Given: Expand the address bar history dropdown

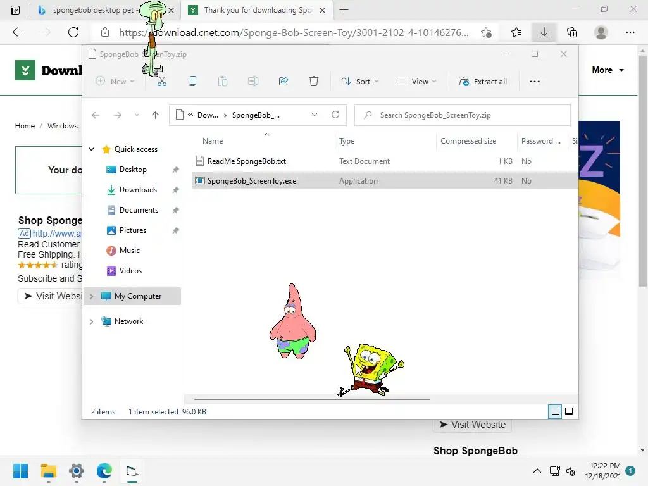Looking at the screenshot, I should coord(315,115).
